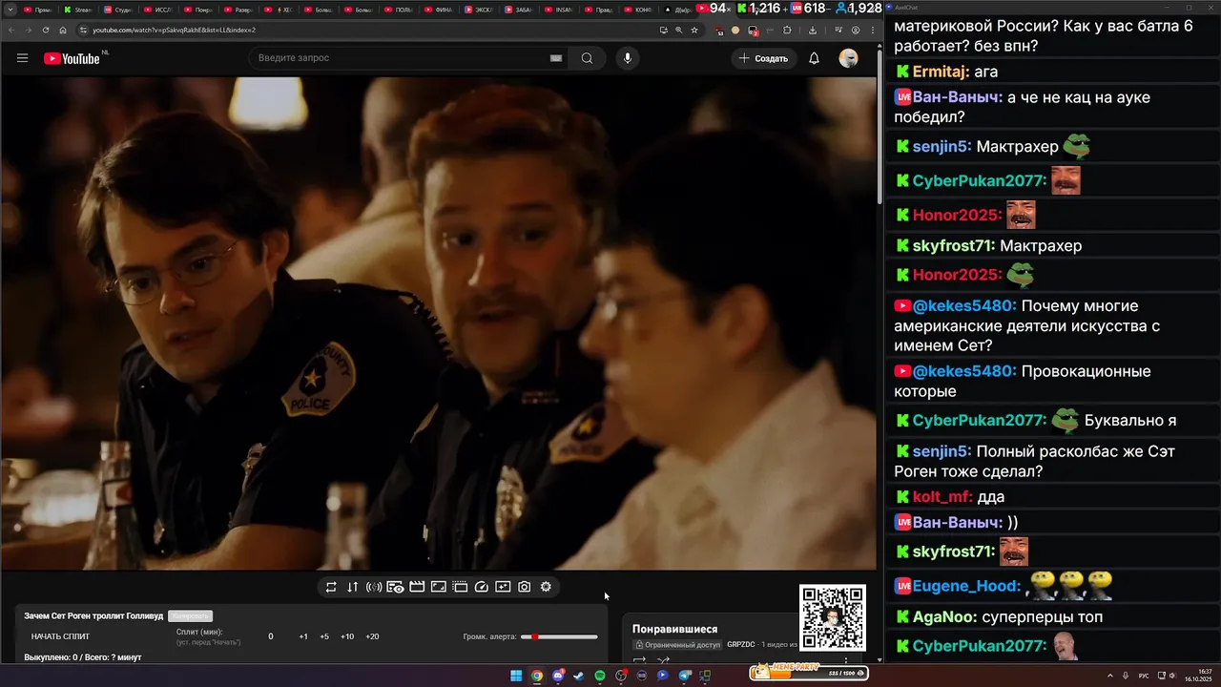This screenshot has height=687, width=1221.
Task: Add +1 minute to split
Action: click(303, 636)
